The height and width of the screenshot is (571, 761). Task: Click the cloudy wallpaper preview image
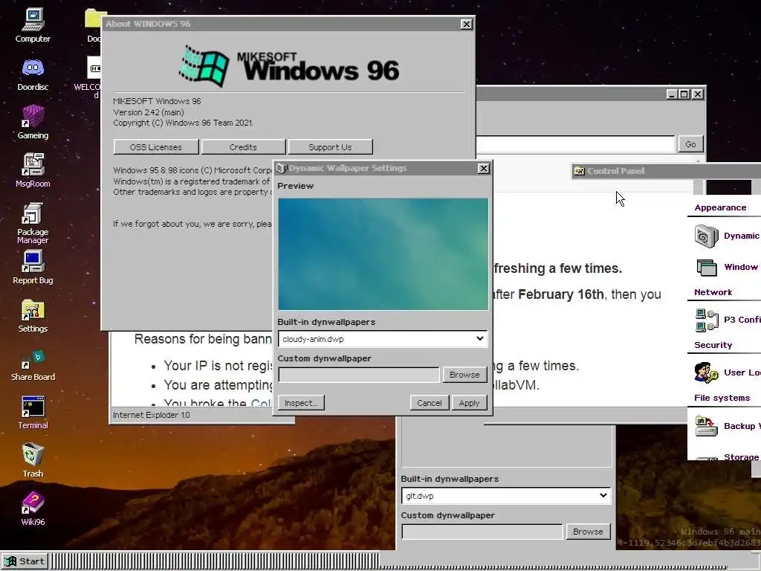click(383, 254)
